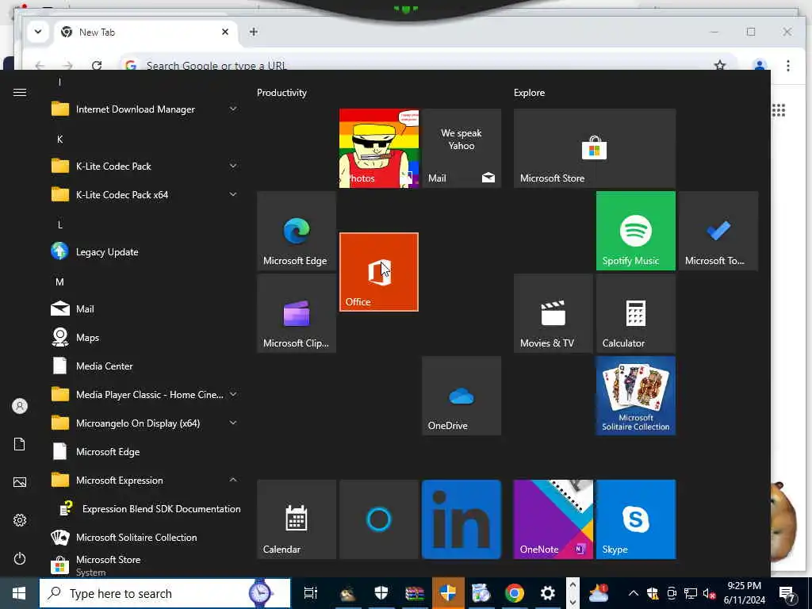Expand the K-Lite Codec Pack folder
812x609 pixels.
pyautogui.click(x=144, y=167)
